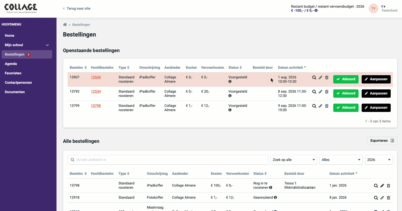This screenshot has height=211, width=402.
Task: Sort open orders by Datum activiteit
Action: [x=292, y=67]
